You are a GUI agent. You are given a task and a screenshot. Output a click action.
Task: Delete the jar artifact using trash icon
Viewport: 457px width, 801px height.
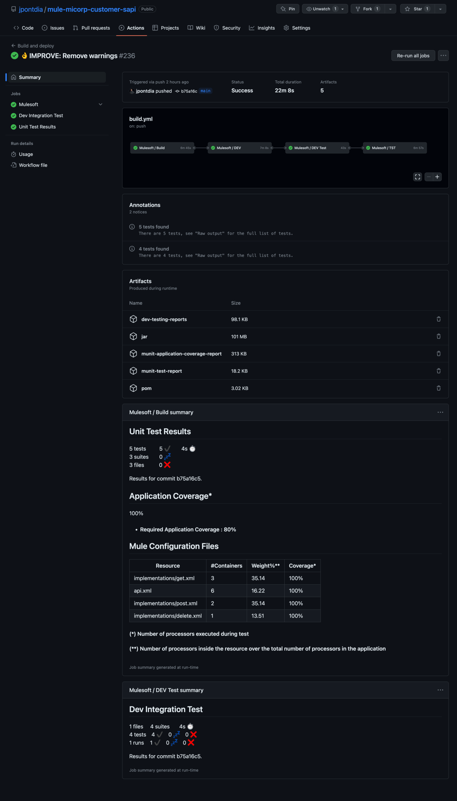[439, 336]
